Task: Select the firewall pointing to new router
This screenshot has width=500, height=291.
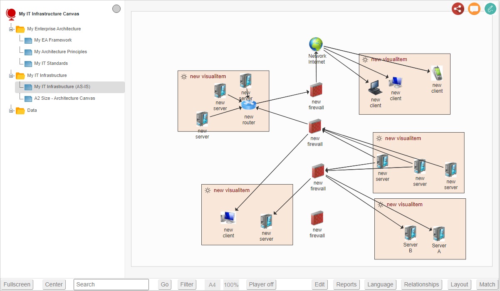Action: [315, 127]
